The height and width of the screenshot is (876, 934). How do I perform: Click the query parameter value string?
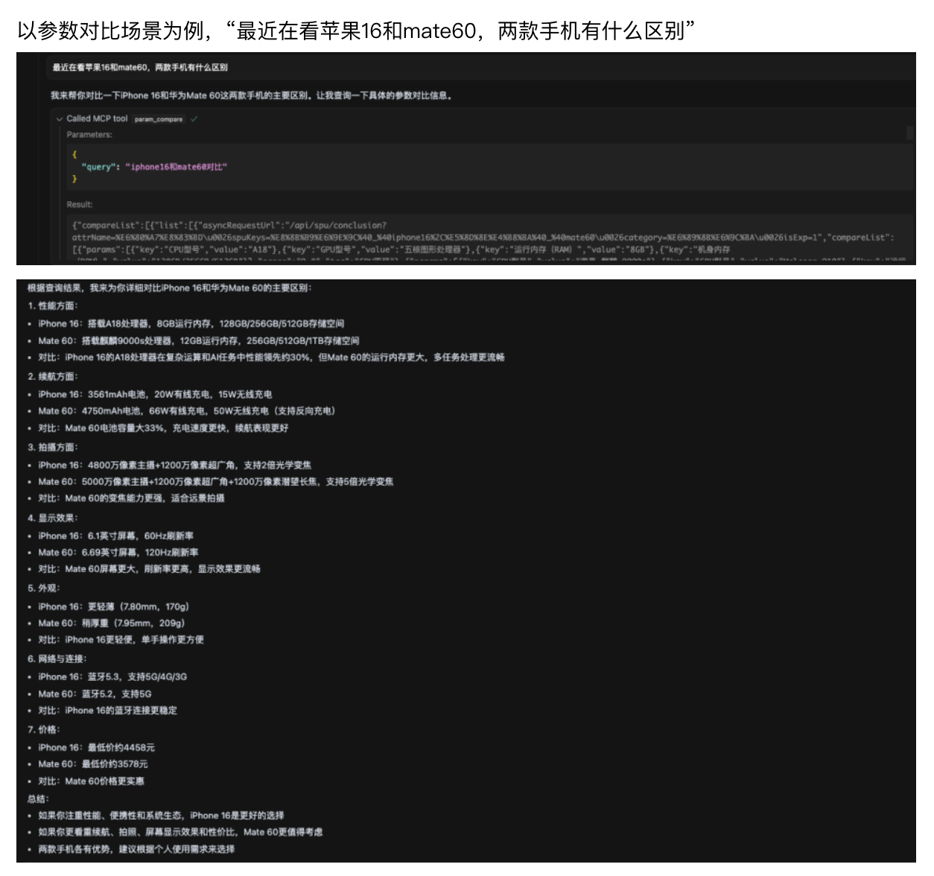(x=176, y=167)
